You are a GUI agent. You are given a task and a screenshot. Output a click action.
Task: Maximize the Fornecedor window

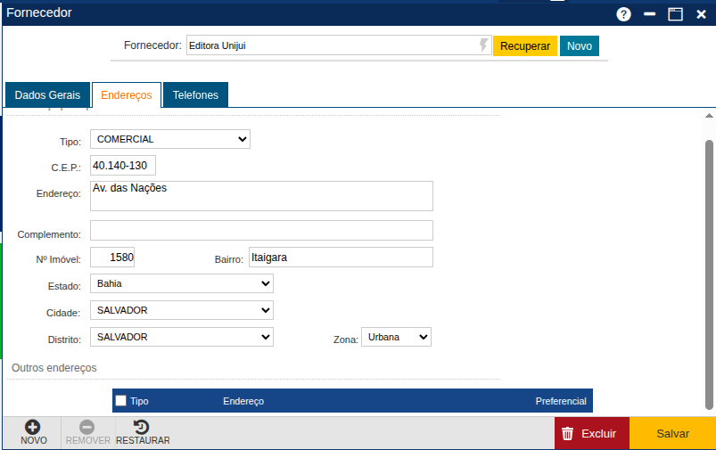[675, 14]
